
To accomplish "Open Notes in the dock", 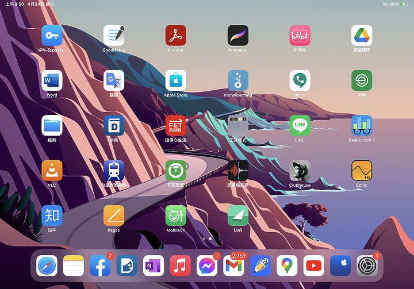I will [74, 265].
